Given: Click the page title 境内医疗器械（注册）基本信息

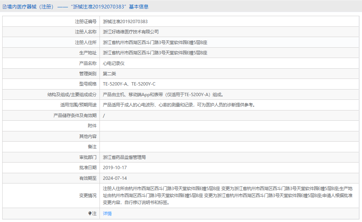Looking at the screenshot, I should click(77, 7).
